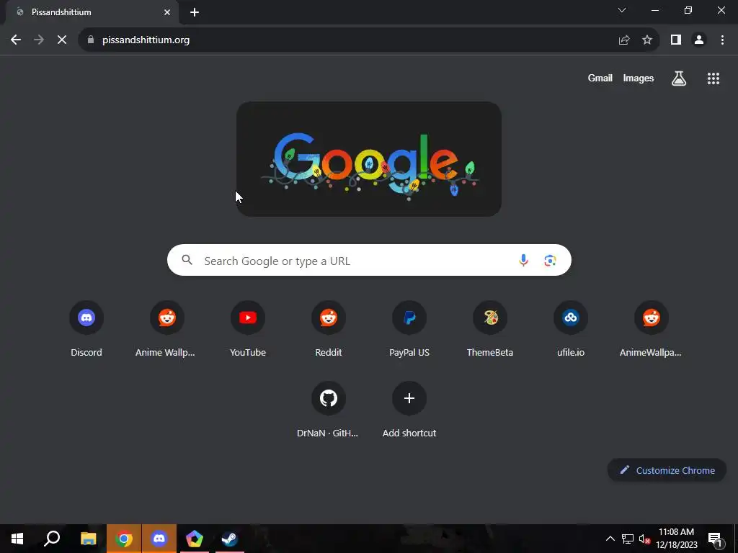This screenshot has height=553, width=738.
Task: Click the forward navigation arrow
Action: click(x=39, y=40)
